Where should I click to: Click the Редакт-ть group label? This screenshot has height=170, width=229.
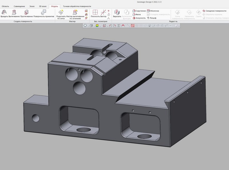[x=173, y=22]
